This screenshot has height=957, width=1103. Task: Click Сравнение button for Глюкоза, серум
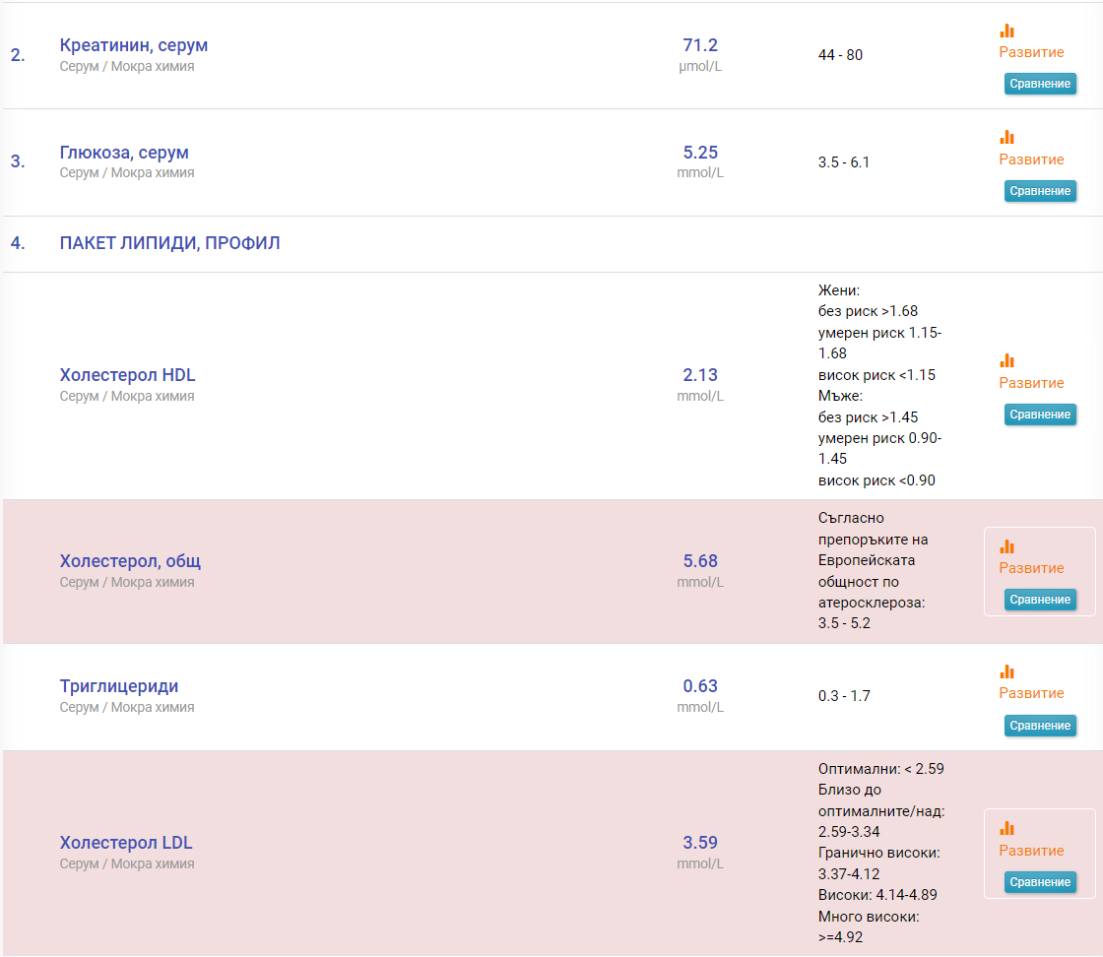(1040, 191)
